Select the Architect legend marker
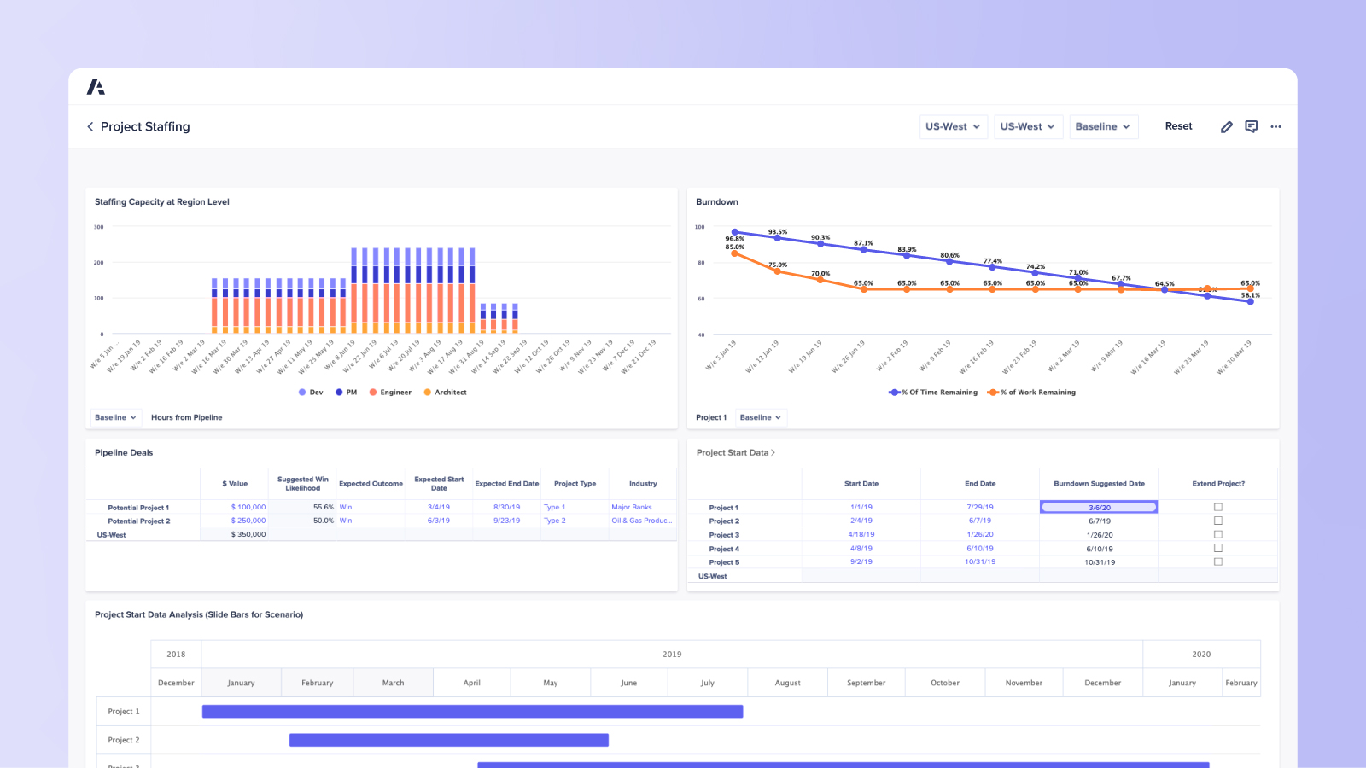Image resolution: width=1366 pixels, height=768 pixels. click(x=428, y=392)
